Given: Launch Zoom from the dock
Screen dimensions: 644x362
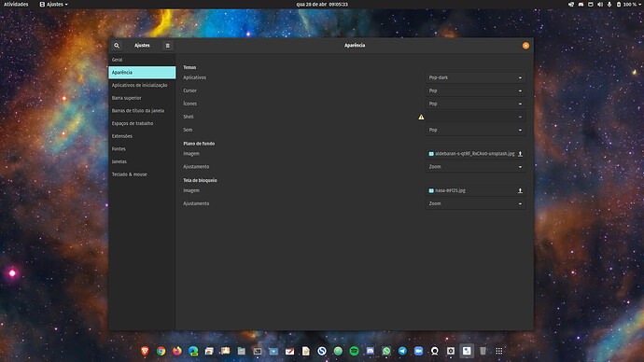Looking at the screenshot, I should (x=418, y=351).
